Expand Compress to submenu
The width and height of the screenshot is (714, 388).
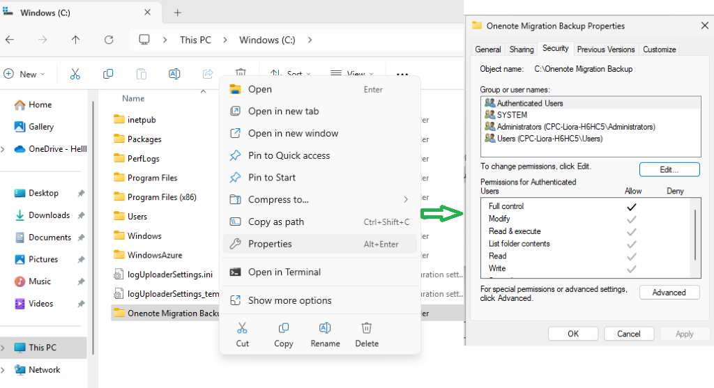[405, 199]
